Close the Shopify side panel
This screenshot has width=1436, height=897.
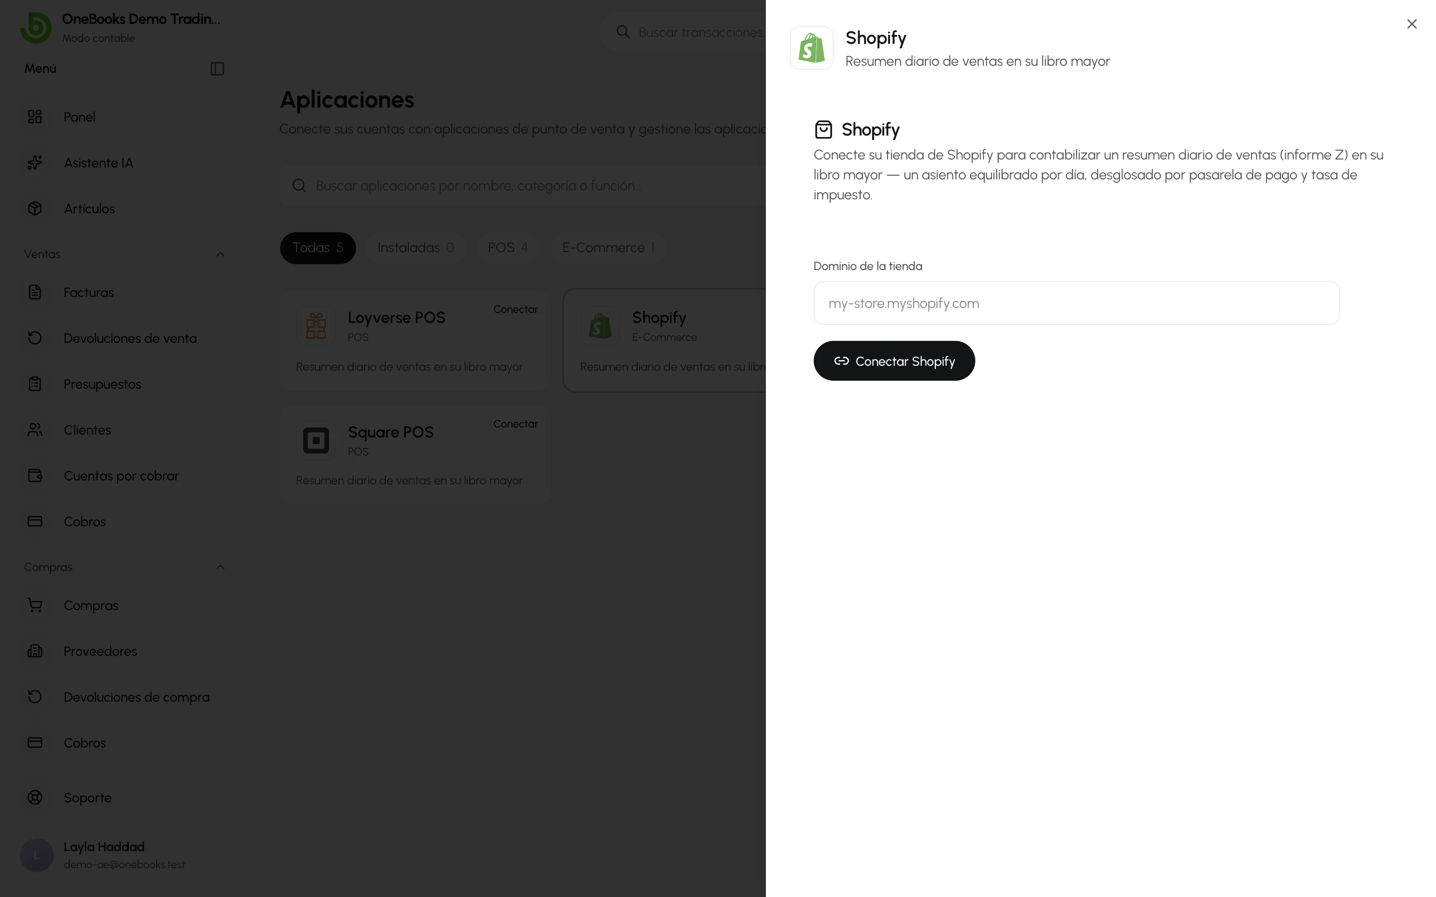1412,24
